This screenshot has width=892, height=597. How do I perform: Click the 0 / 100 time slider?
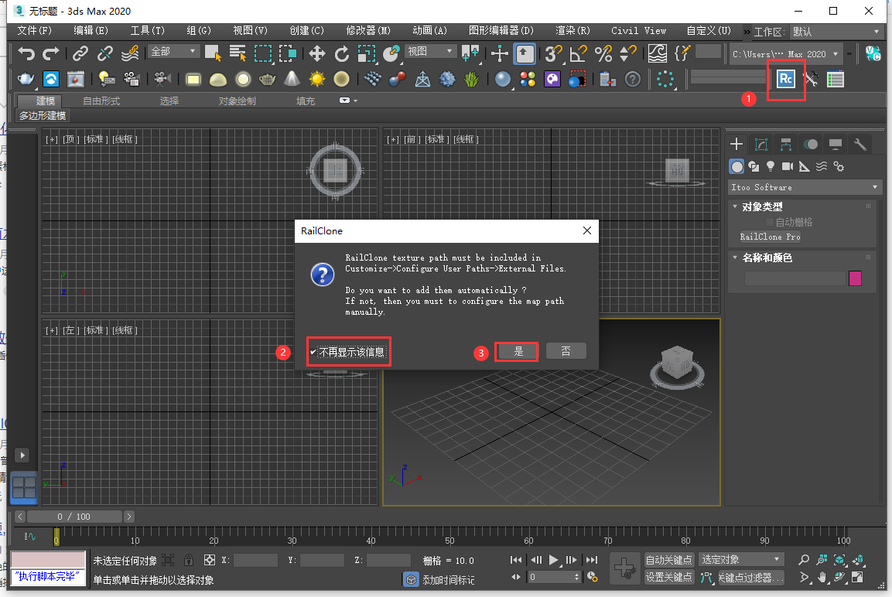[x=74, y=517]
